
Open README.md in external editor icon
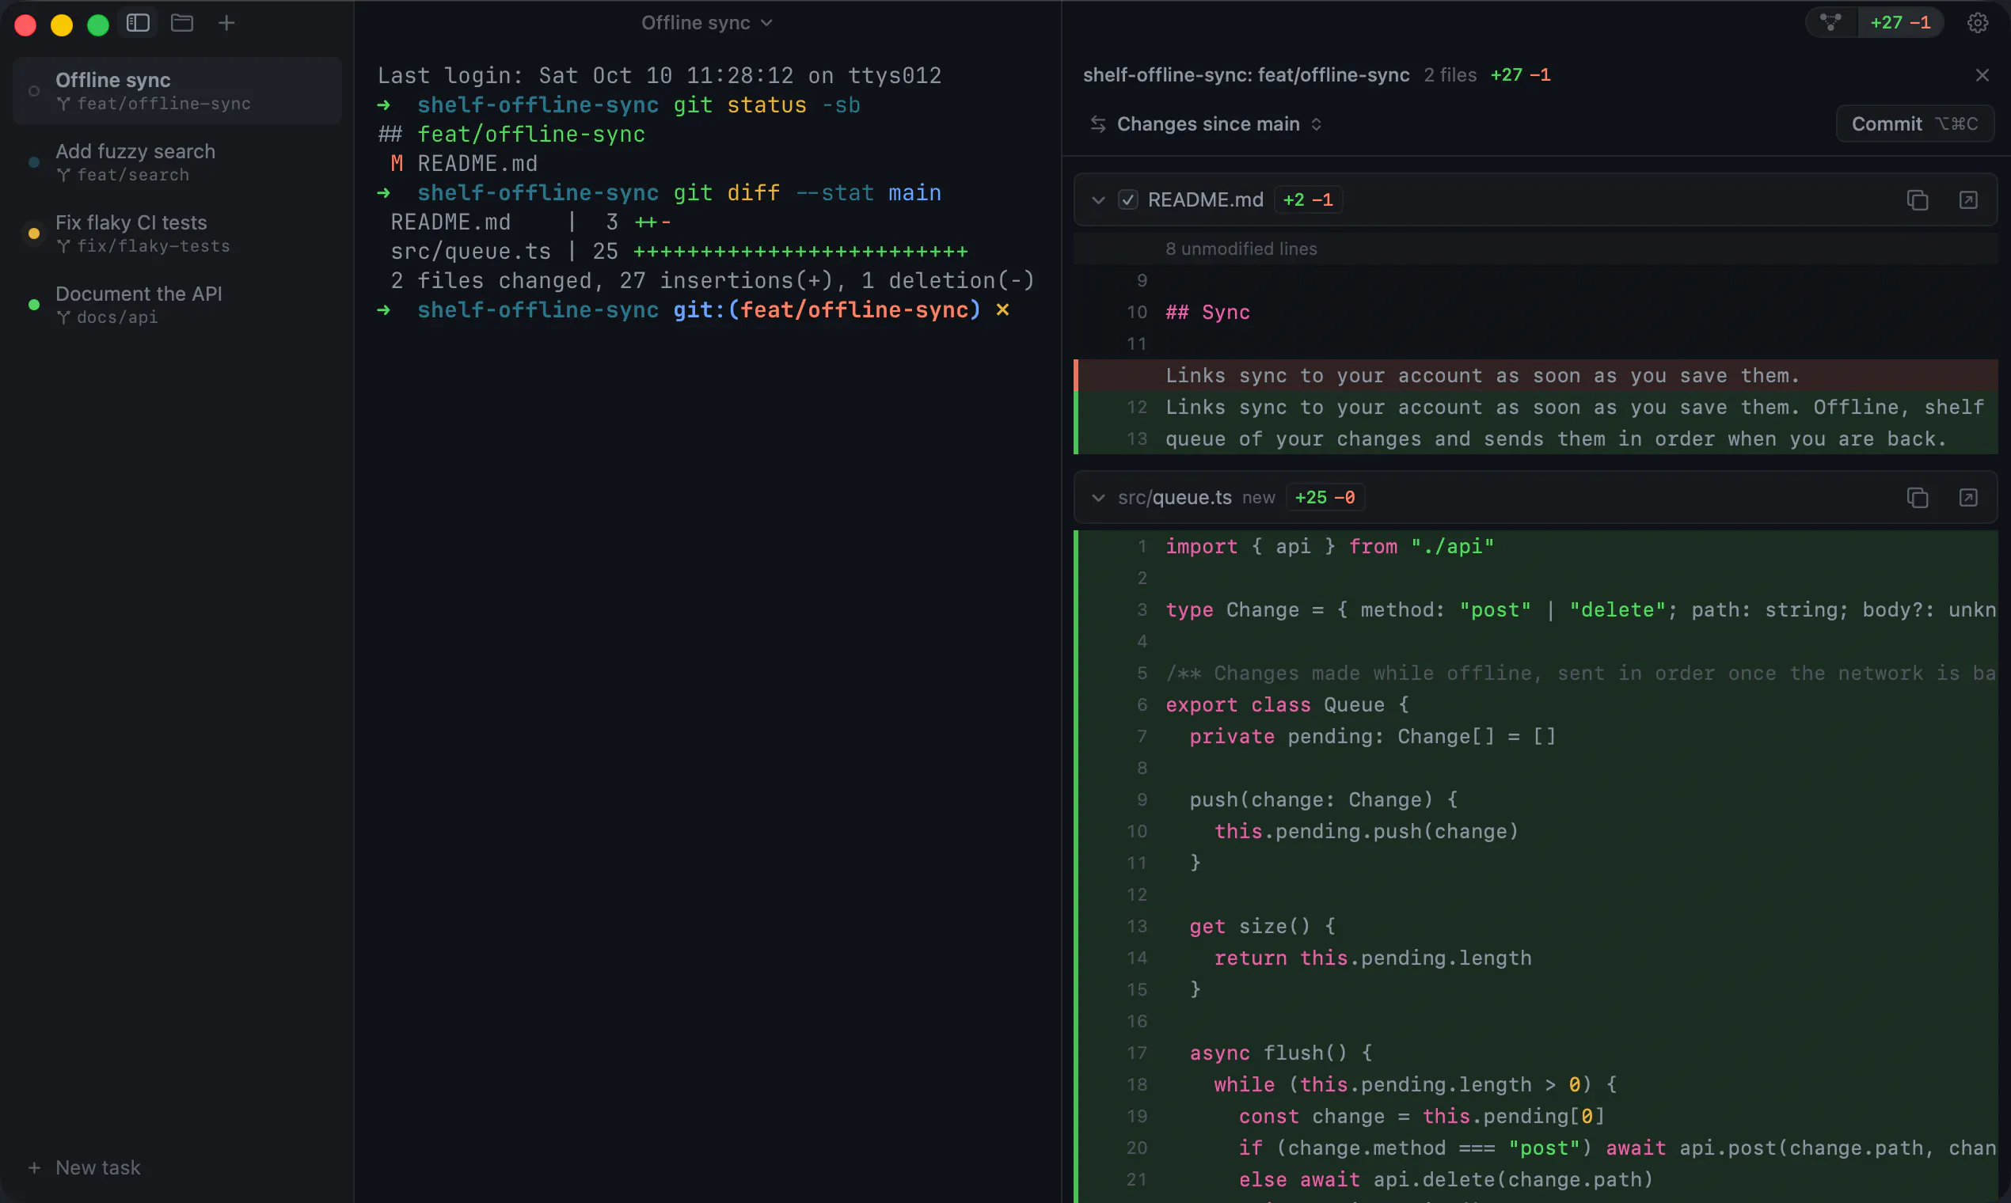pos(1968,199)
